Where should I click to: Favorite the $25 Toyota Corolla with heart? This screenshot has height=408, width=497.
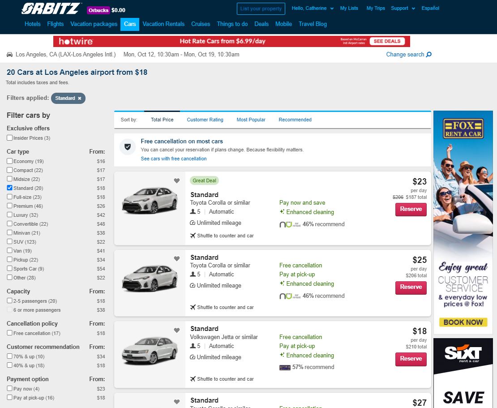click(177, 259)
